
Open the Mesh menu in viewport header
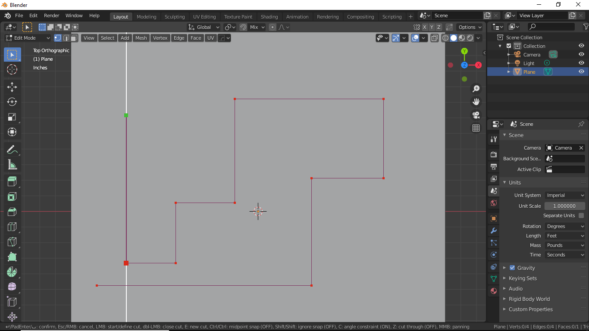[141, 38]
